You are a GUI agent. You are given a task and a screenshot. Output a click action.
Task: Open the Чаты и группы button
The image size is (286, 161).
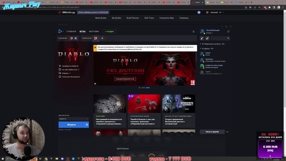point(212,132)
